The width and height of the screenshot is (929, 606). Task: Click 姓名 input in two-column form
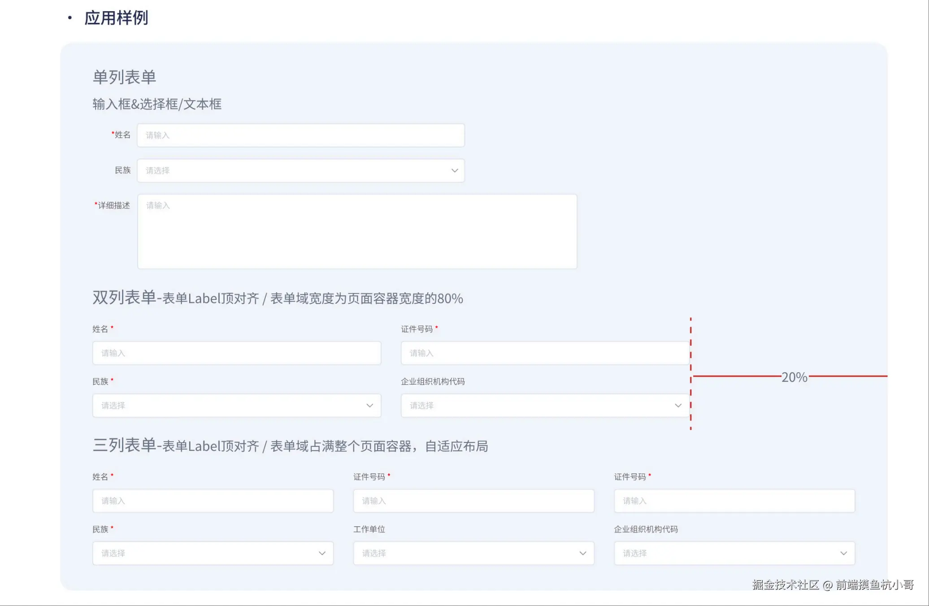coord(236,353)
